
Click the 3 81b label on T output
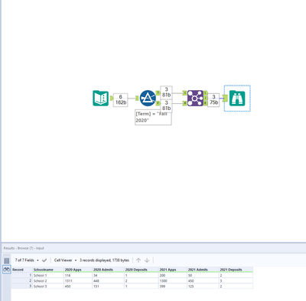click(166, 92)
